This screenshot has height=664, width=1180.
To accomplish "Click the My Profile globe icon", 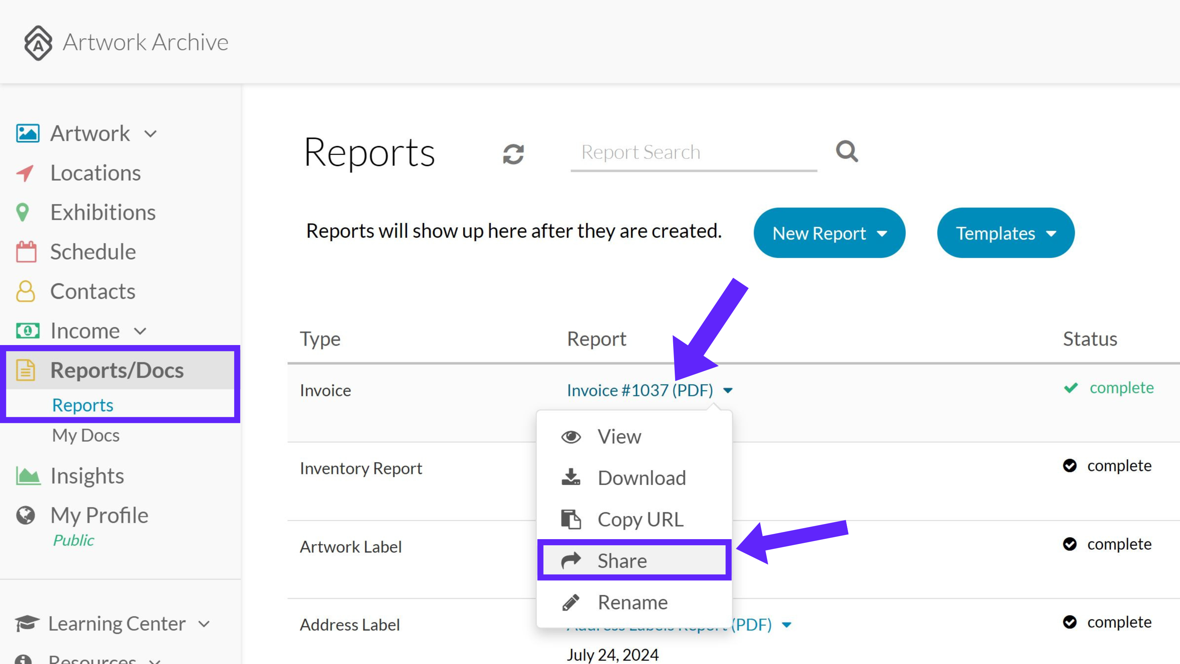I will click(26, 515).
